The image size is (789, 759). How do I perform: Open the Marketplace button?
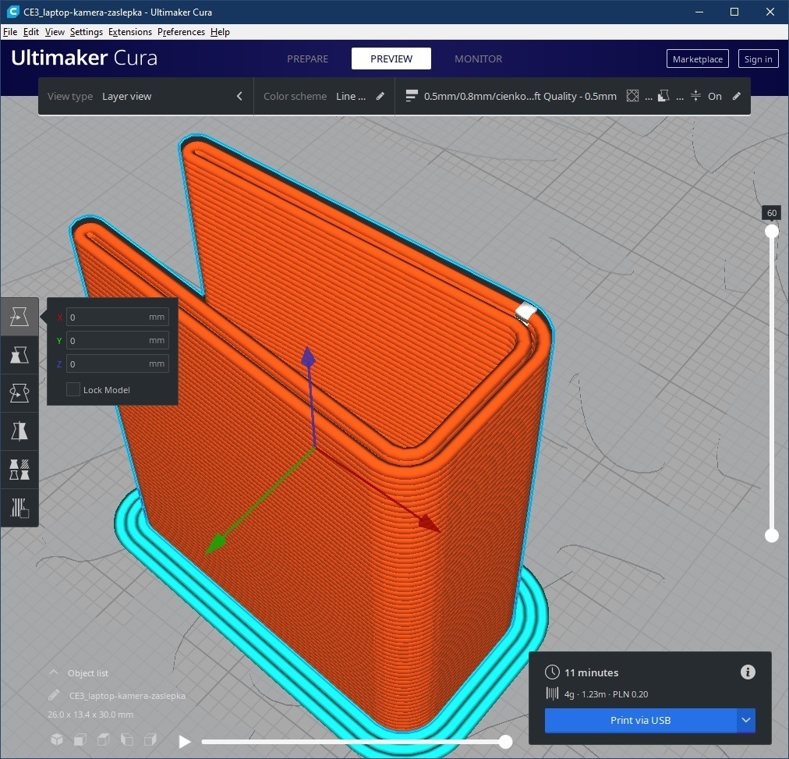[x=697, y=59]
